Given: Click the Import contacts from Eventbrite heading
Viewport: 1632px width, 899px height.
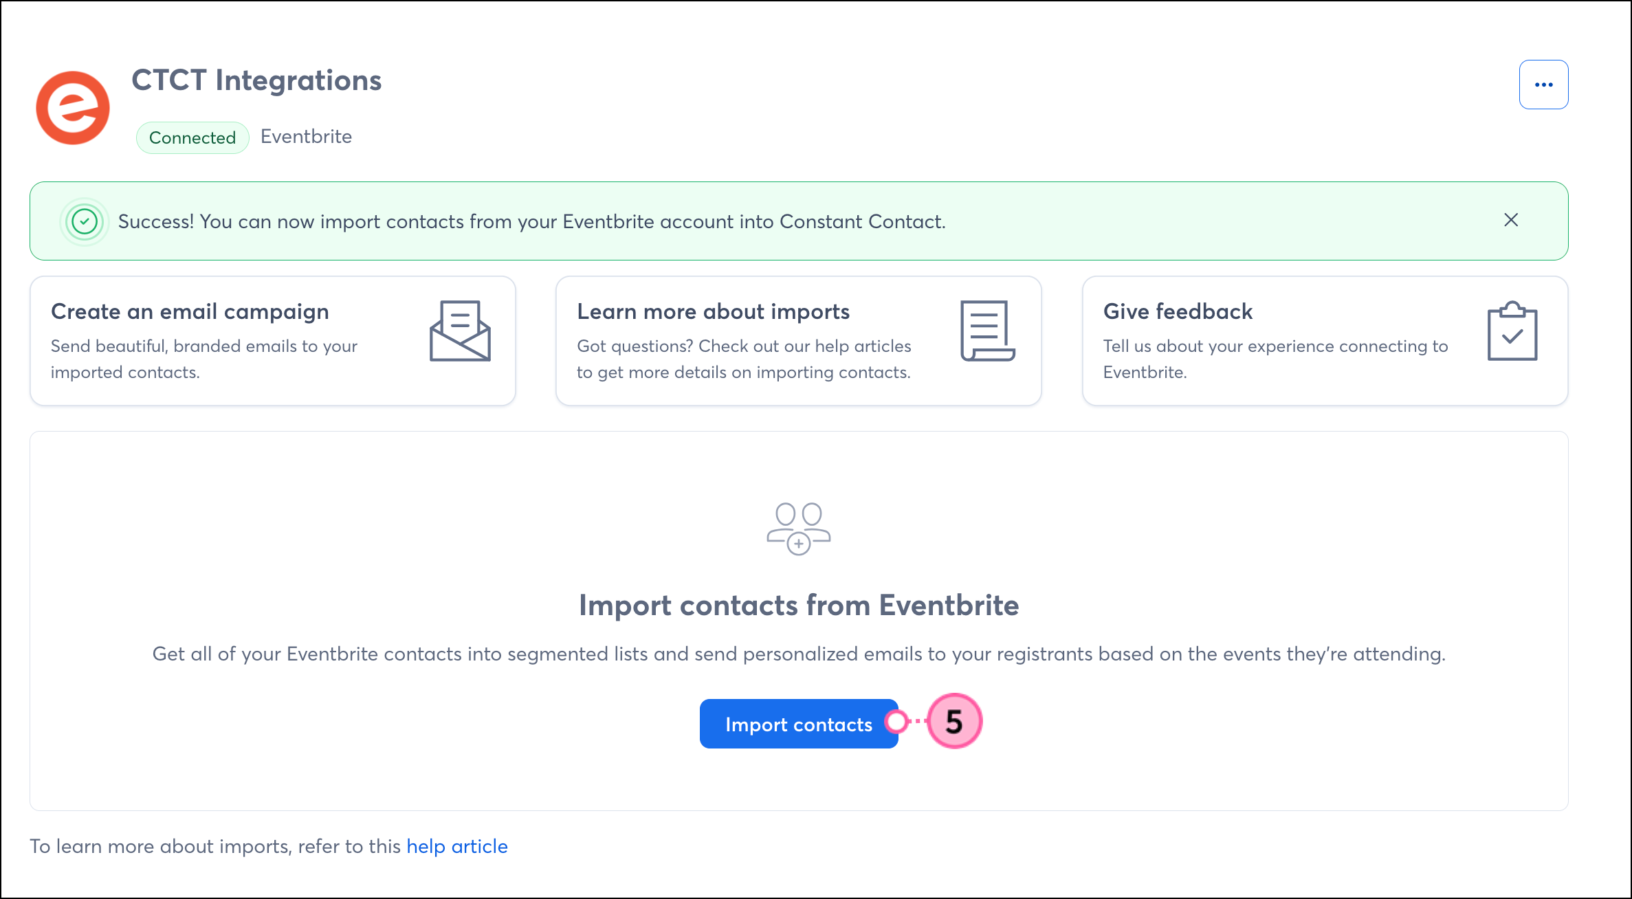Looking at the screenshot, I should 799,606.
